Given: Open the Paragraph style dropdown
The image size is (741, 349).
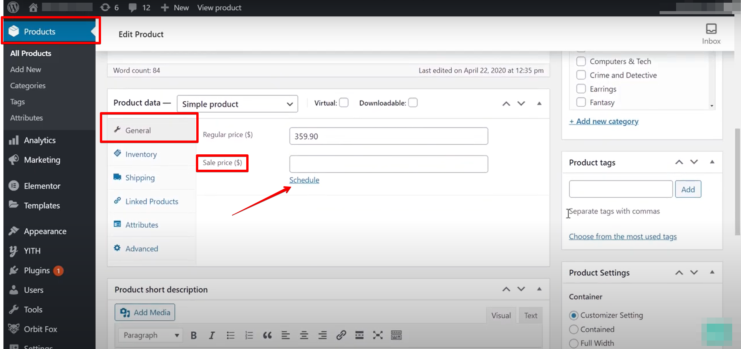Looking at the screenshot, I should (150, 335).
